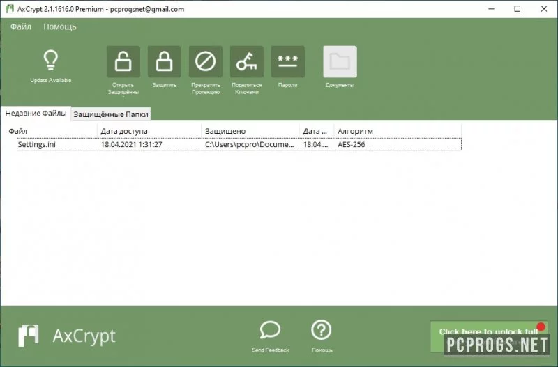Click the 18.04.2021 1:31:27 access date
This screenshot has width=558, height=367.
(x=131, y=144)
